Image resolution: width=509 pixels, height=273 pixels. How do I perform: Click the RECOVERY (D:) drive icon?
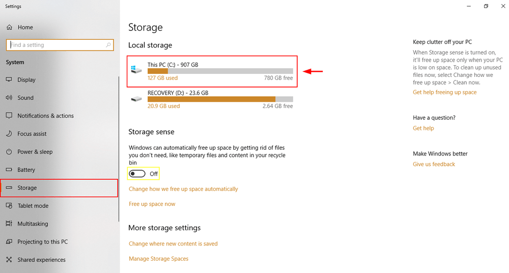point(136,98)
